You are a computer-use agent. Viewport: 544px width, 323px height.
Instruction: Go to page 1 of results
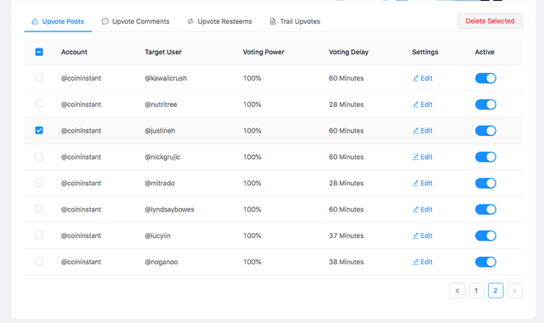coord(476,291)
